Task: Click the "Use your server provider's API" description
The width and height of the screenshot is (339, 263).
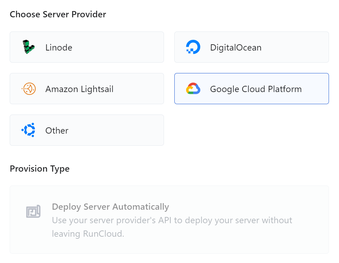Action: [172, 227]
